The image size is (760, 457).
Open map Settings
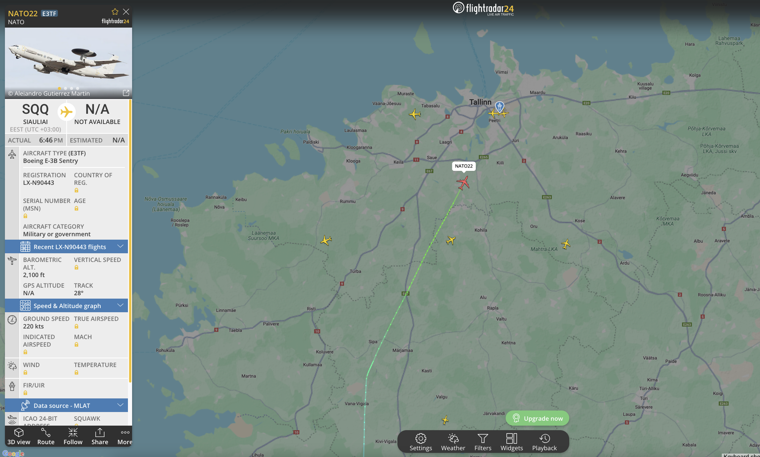click(x=420, y=442)
